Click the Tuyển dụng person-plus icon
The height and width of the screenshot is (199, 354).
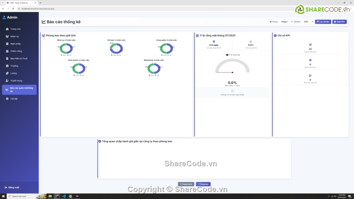point(7,80)
